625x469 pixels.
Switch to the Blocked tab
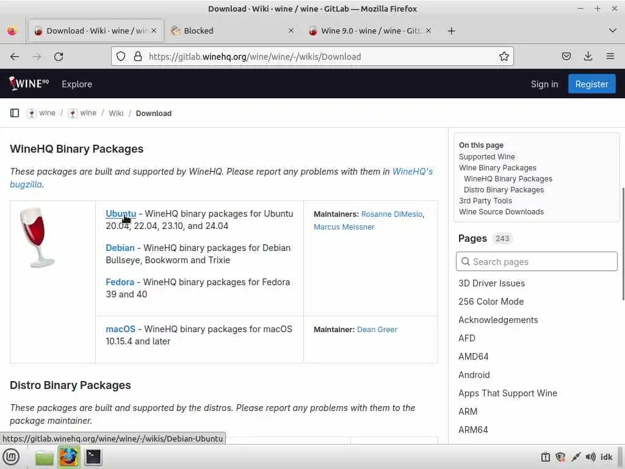coord(233,31)
